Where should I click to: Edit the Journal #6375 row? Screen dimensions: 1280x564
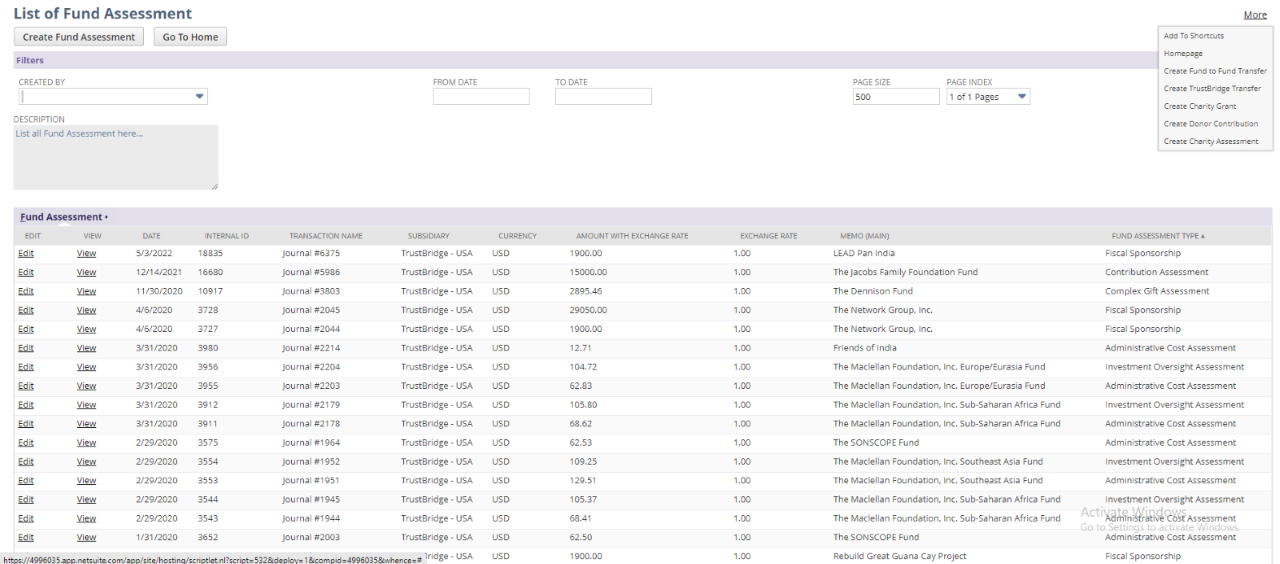pyautogui.click(x=26, y=254)
